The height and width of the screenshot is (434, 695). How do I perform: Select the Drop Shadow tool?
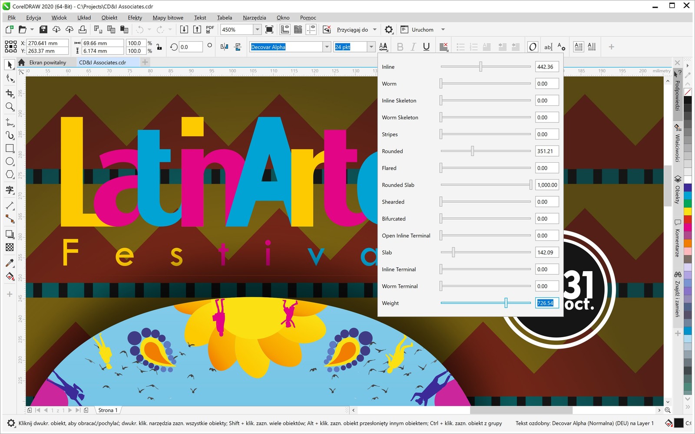(10, 234)
